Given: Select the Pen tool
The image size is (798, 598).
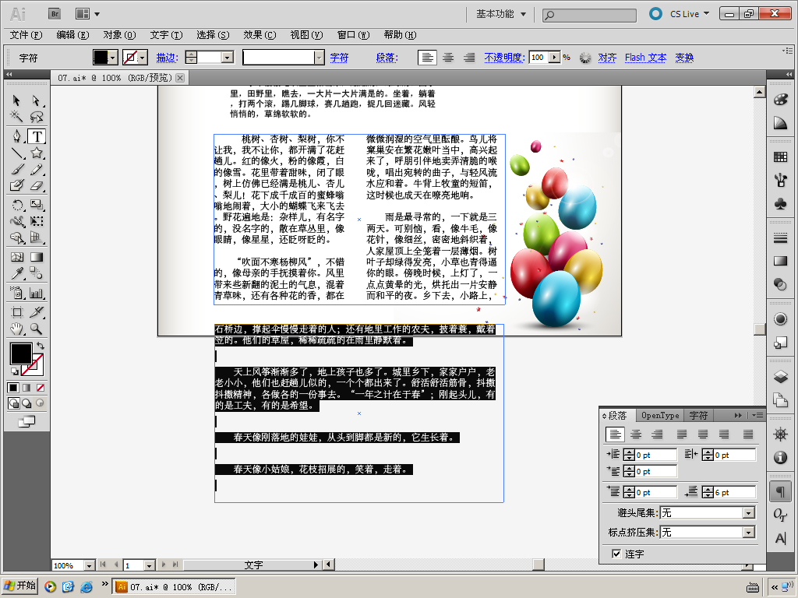Looking at the screenshot, I should [x=16, y=136].
